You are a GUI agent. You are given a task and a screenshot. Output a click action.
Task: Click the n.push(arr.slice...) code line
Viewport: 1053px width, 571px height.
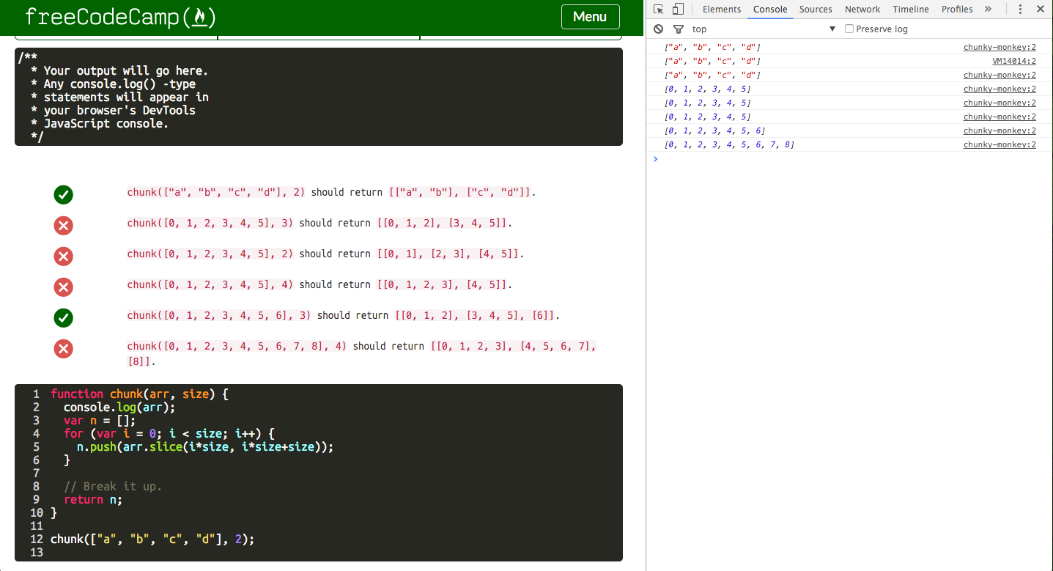(204, 447)
